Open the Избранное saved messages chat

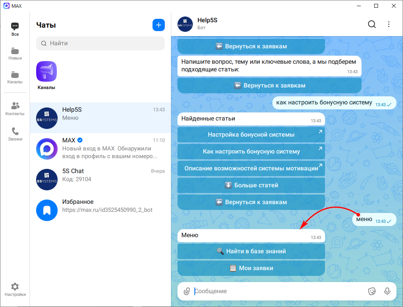(x=101, y=210)
